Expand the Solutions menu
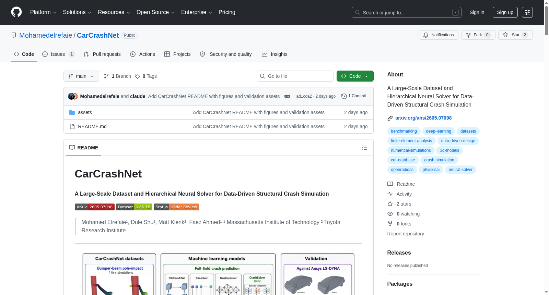Screen dimensions: 549x295 pos(77,12)
